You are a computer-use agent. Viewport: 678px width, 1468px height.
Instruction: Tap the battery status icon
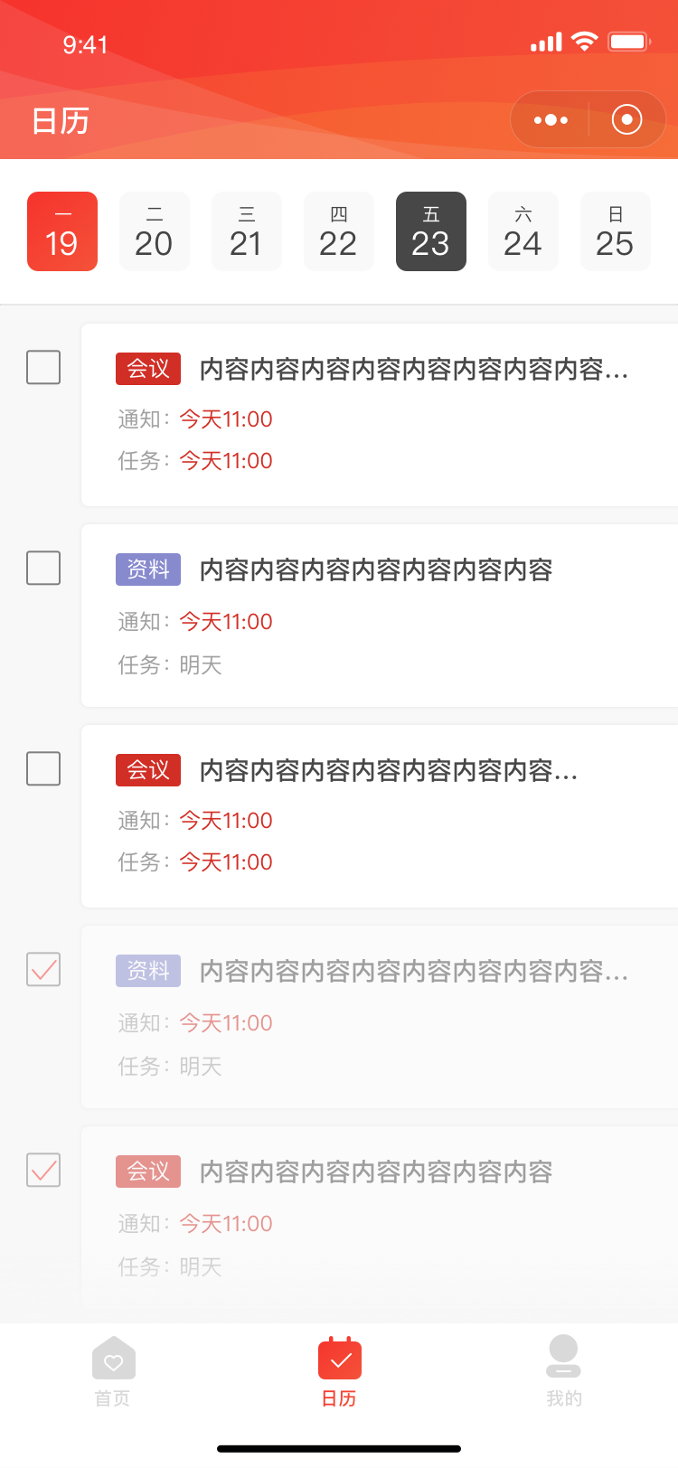[629, 42]
